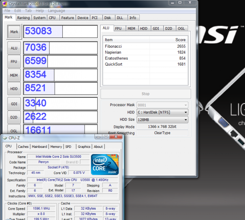The height and width of the screenshot is (220, 245).
Task: Click the Stop button
Action: (145, 94)
